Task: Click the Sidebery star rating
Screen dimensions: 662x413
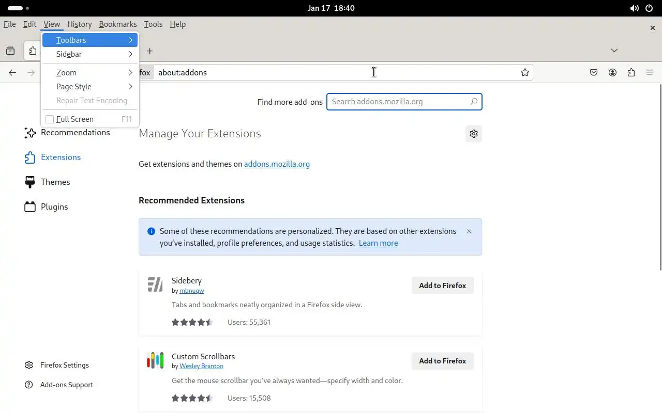Action: pos(192,322)
